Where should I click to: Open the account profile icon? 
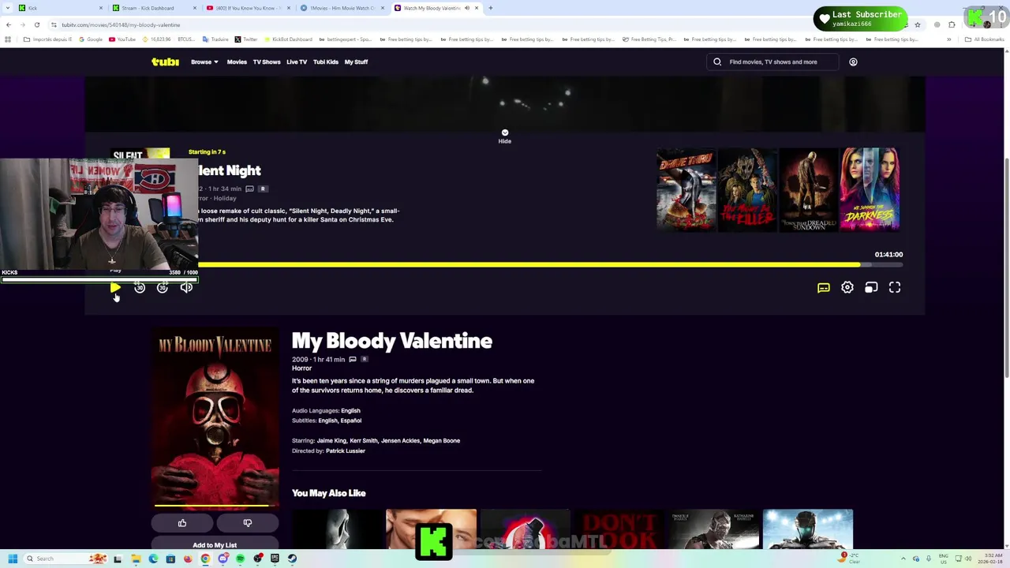coord(853,62)
